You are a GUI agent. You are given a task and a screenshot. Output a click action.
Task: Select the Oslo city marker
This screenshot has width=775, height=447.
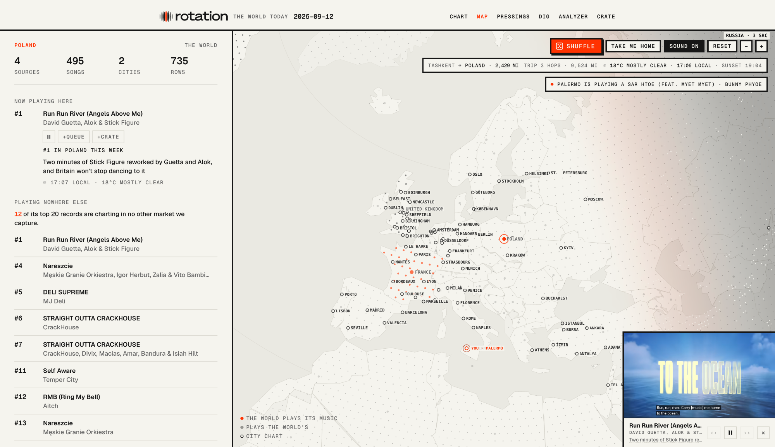coord(470,175)
